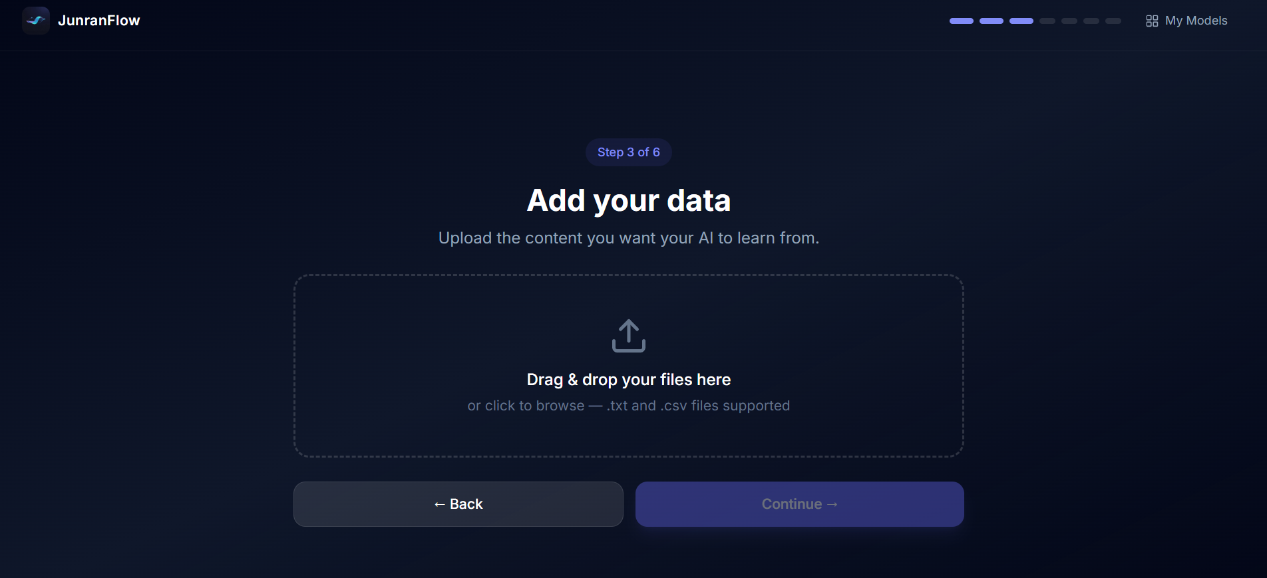The height and width of the screenshot is (578, 1267).
Task: Click the last unfilled progress segment
Action: pos(1113,21)
